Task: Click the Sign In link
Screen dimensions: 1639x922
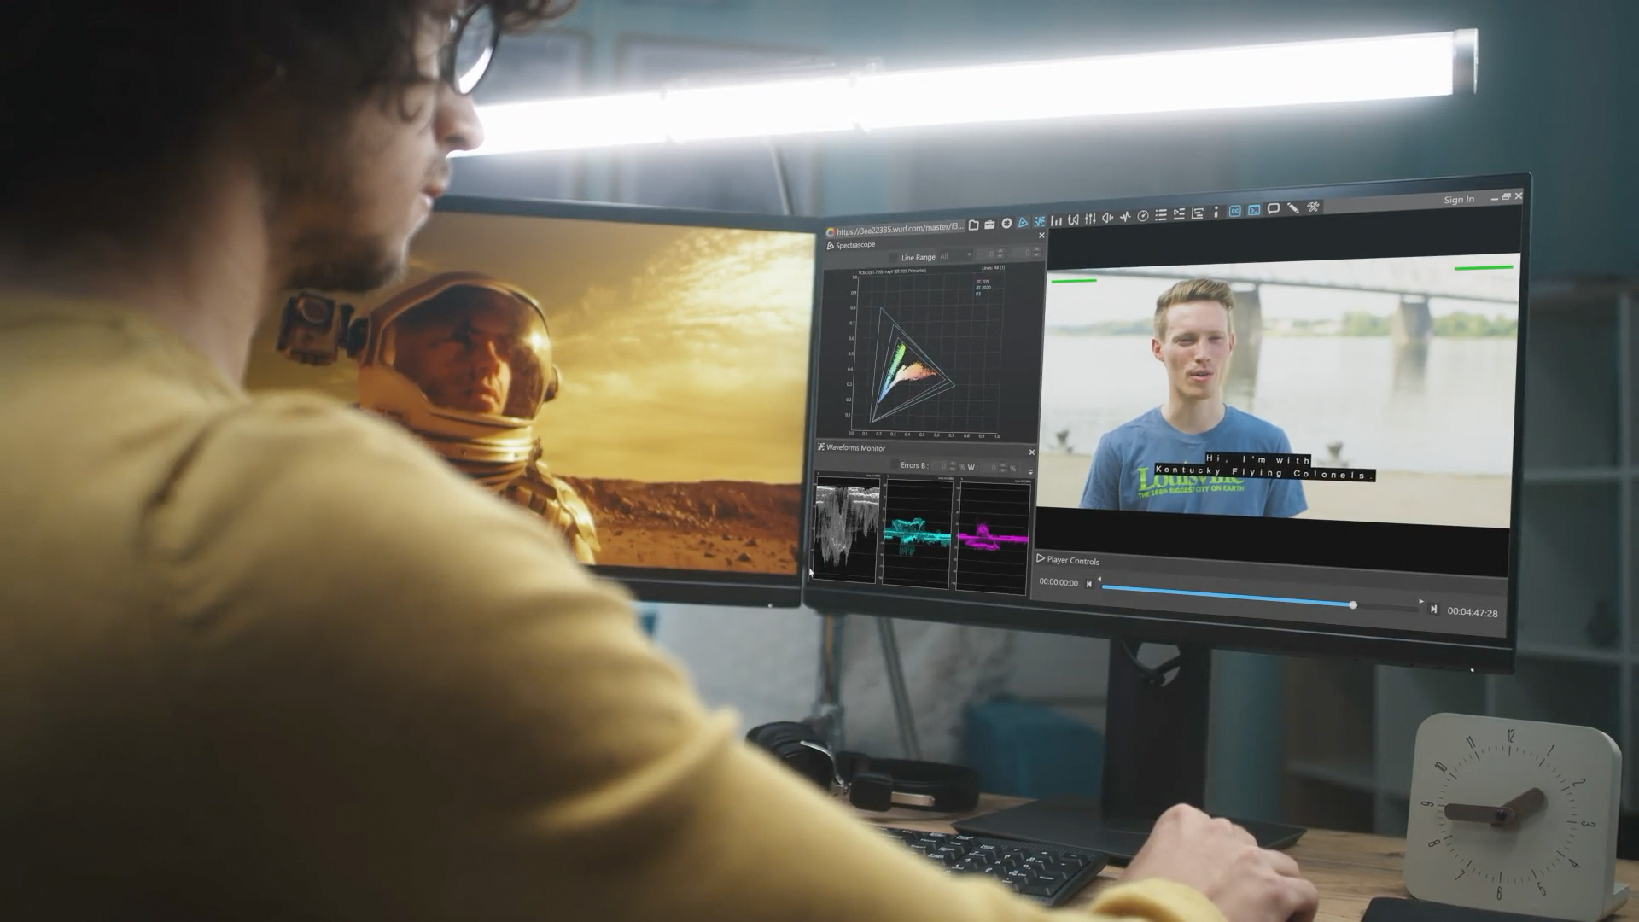Action: pos(1459,200)
